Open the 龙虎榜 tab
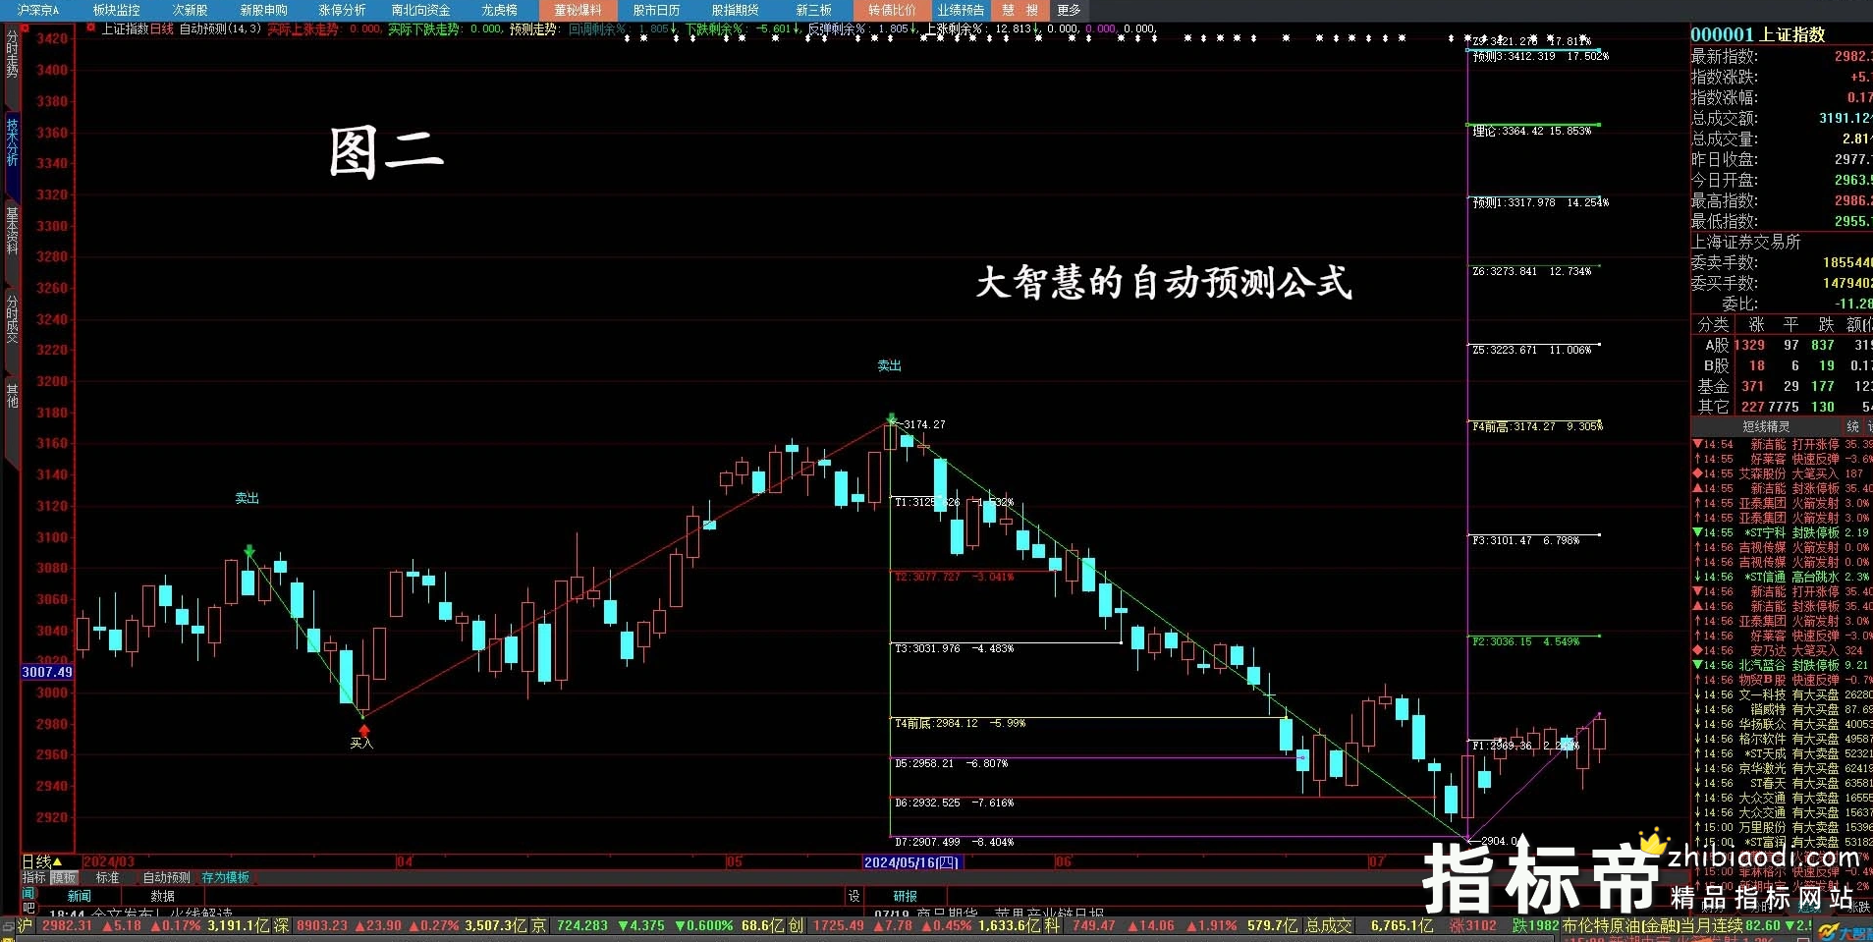Viewport: 1873px width, 942px height. coord(499,10)
